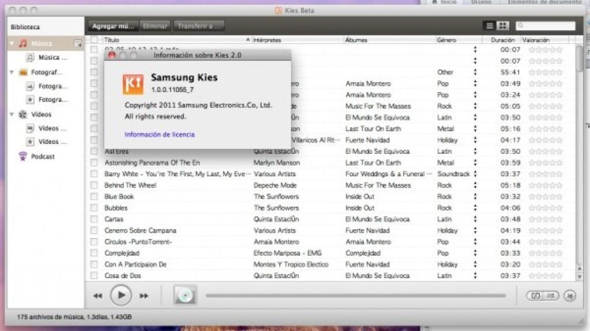Click the next track fast-forward icon
The image size is (590, 331).
point(143,295)
